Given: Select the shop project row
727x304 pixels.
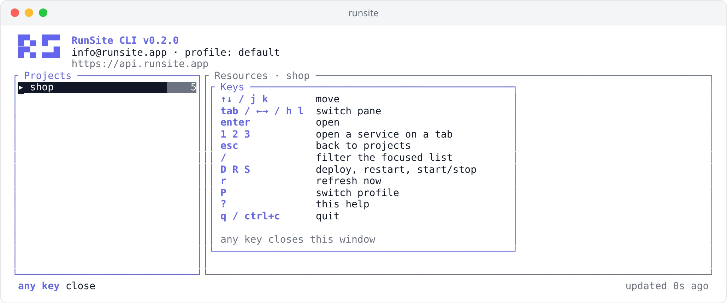Looking at the screenshot, I should tap(107, 87).
